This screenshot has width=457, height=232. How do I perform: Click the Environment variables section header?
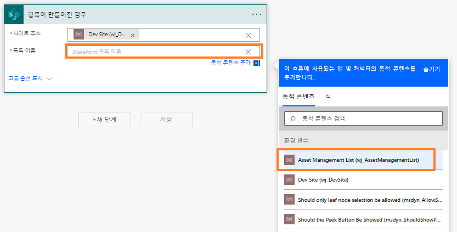coord(296,140)
